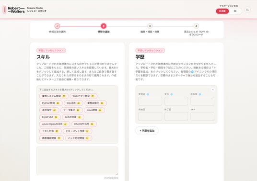Select the Excel VBA skill chip

50,117
